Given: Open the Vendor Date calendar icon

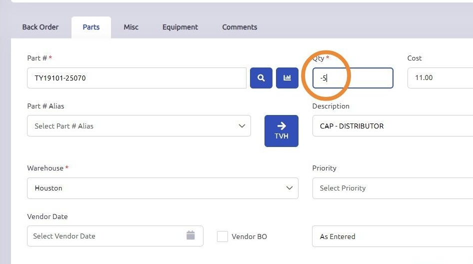Looking at the screenshot, I should tap(190, 235).
